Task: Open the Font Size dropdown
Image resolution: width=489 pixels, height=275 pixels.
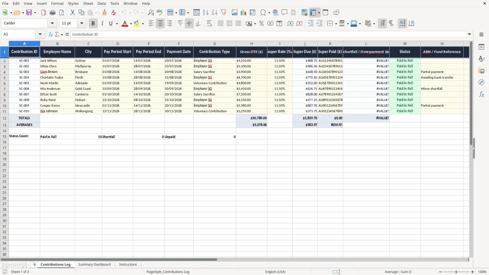Action: click(81, 24)
